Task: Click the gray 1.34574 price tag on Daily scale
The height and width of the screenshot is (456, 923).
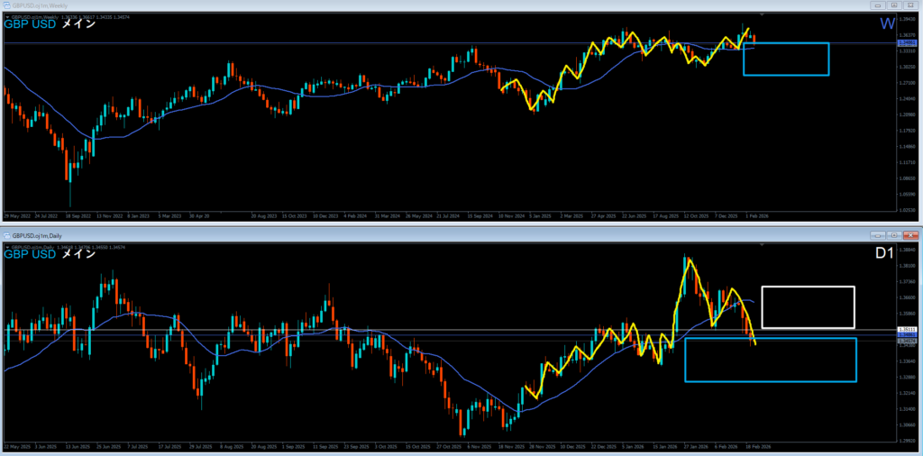Action: (905, 342)
